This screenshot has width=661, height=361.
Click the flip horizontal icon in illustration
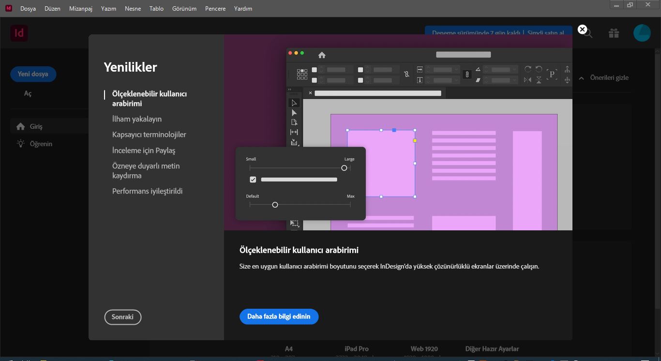[x=528, y=80]
